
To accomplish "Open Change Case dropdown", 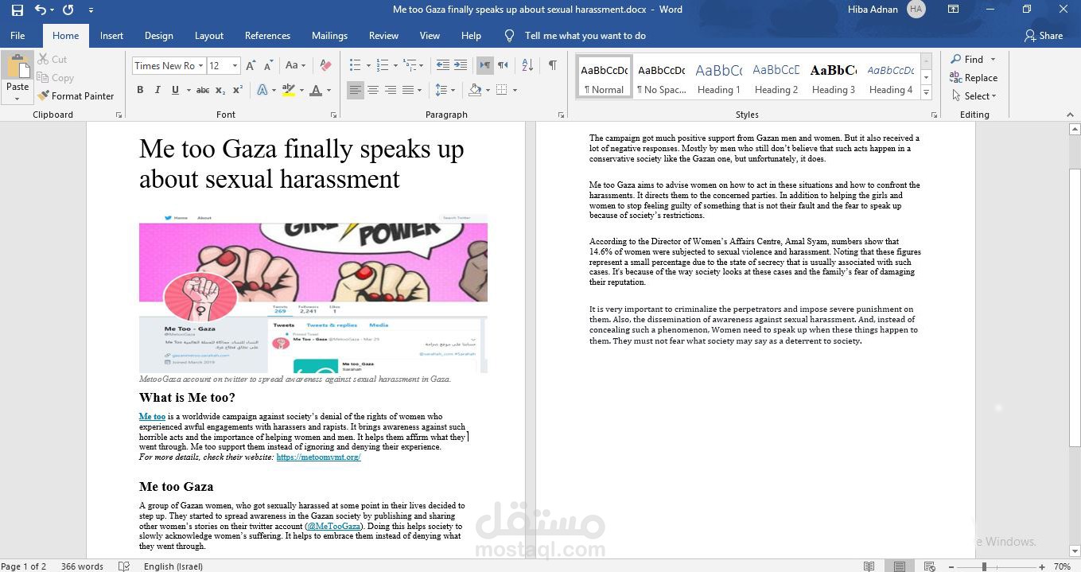I will [295, 65].
